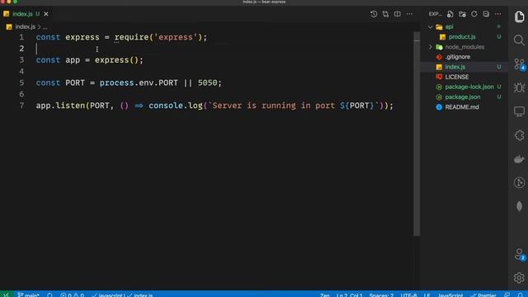Screen dimensions: 528x297
Task: Open the Search view in the activity bar
Action: [519, 40]
